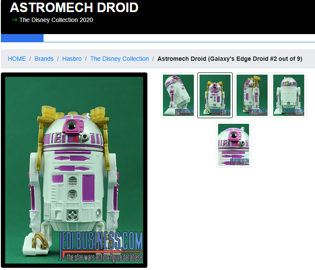Open The Disney Collection breadcrumb

coord(119,59)
